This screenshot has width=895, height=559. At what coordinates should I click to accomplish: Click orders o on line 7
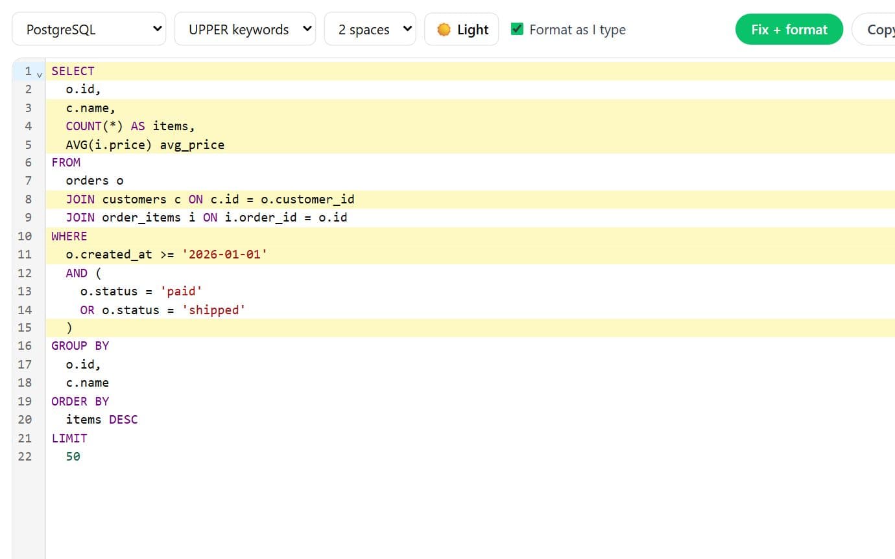coord(95,181)
